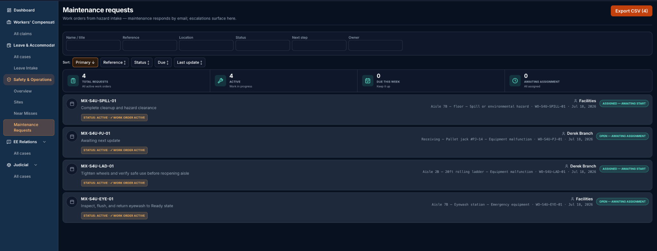The height and width of the screenshot is (251, 657).
Task: Click 'Complete cleanup and hazard clearance' text
Action: (119, 108)
